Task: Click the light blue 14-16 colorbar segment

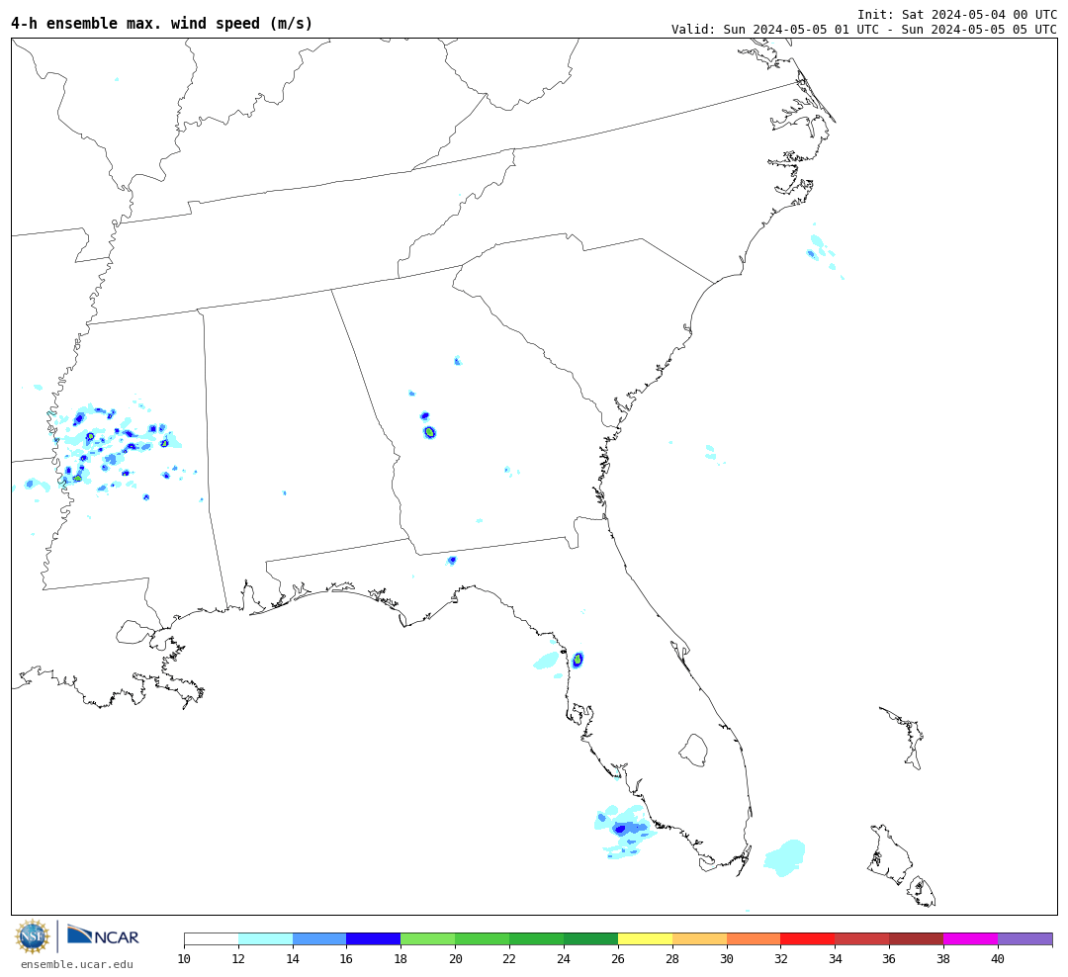Action: point(319,939)
